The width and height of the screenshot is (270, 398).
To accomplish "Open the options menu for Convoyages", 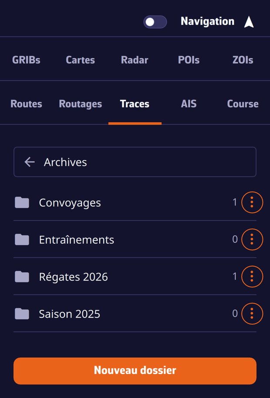I will tap(252, 202).
